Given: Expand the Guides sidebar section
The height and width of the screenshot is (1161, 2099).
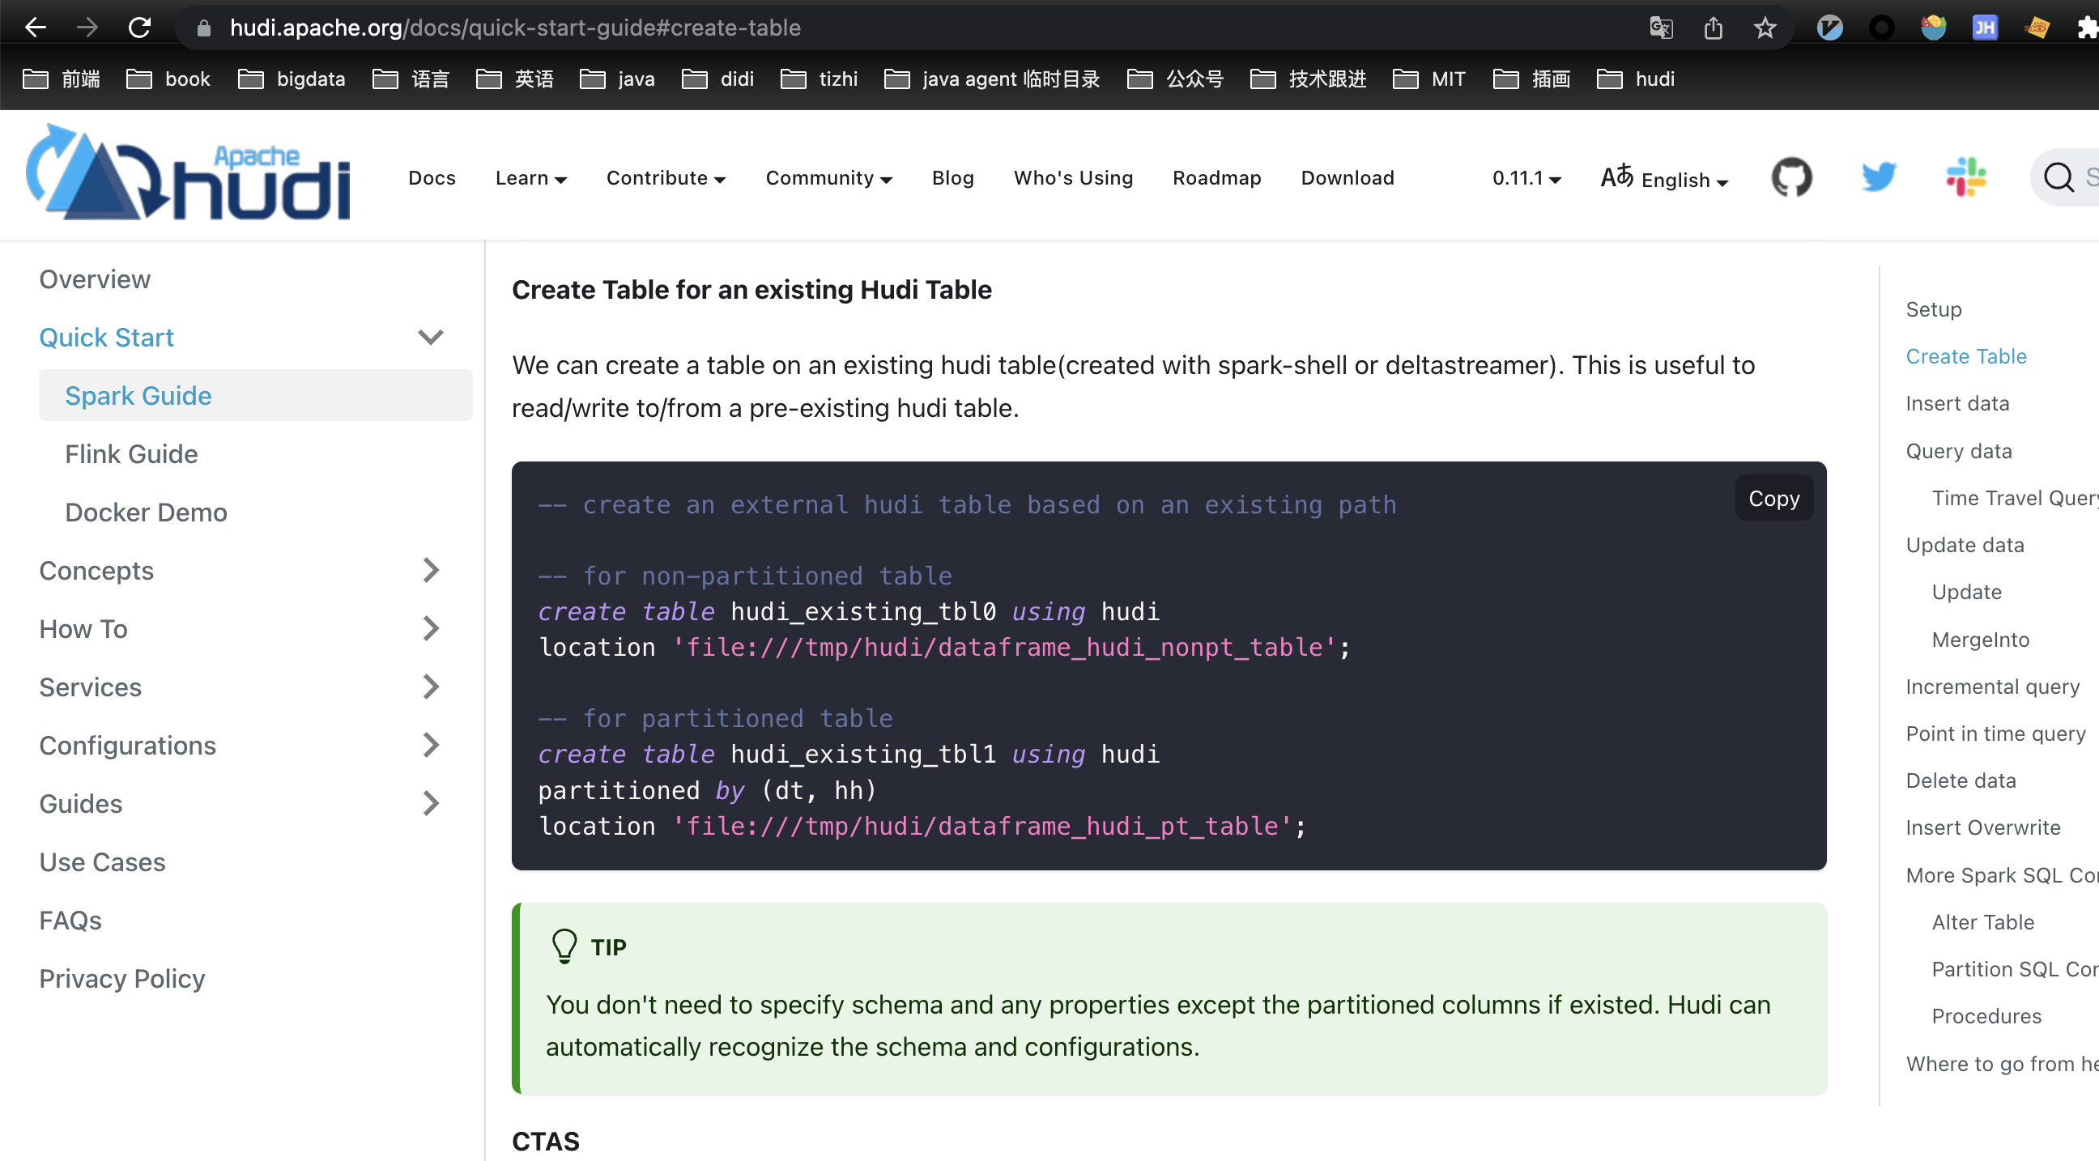Looking at the screenshot, I should pos(431,803).
